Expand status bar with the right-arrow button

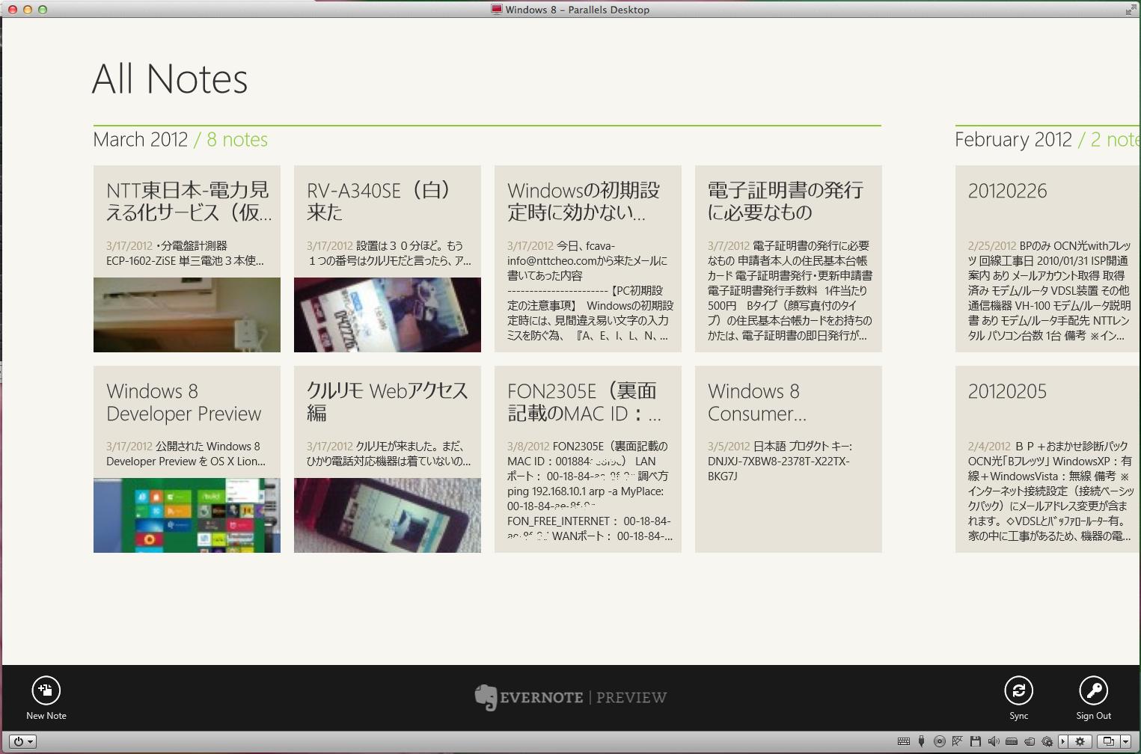(1062, 741)
